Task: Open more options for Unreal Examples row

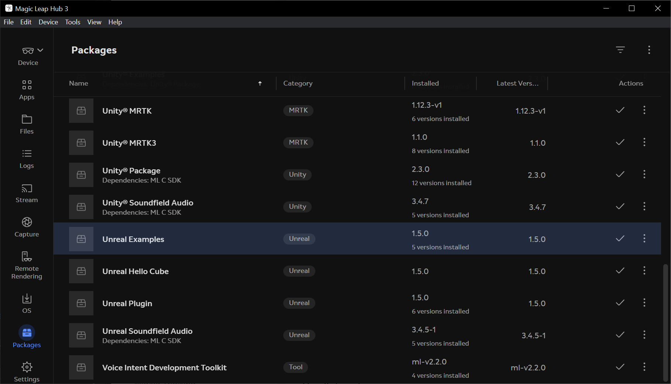Action: 644,238
